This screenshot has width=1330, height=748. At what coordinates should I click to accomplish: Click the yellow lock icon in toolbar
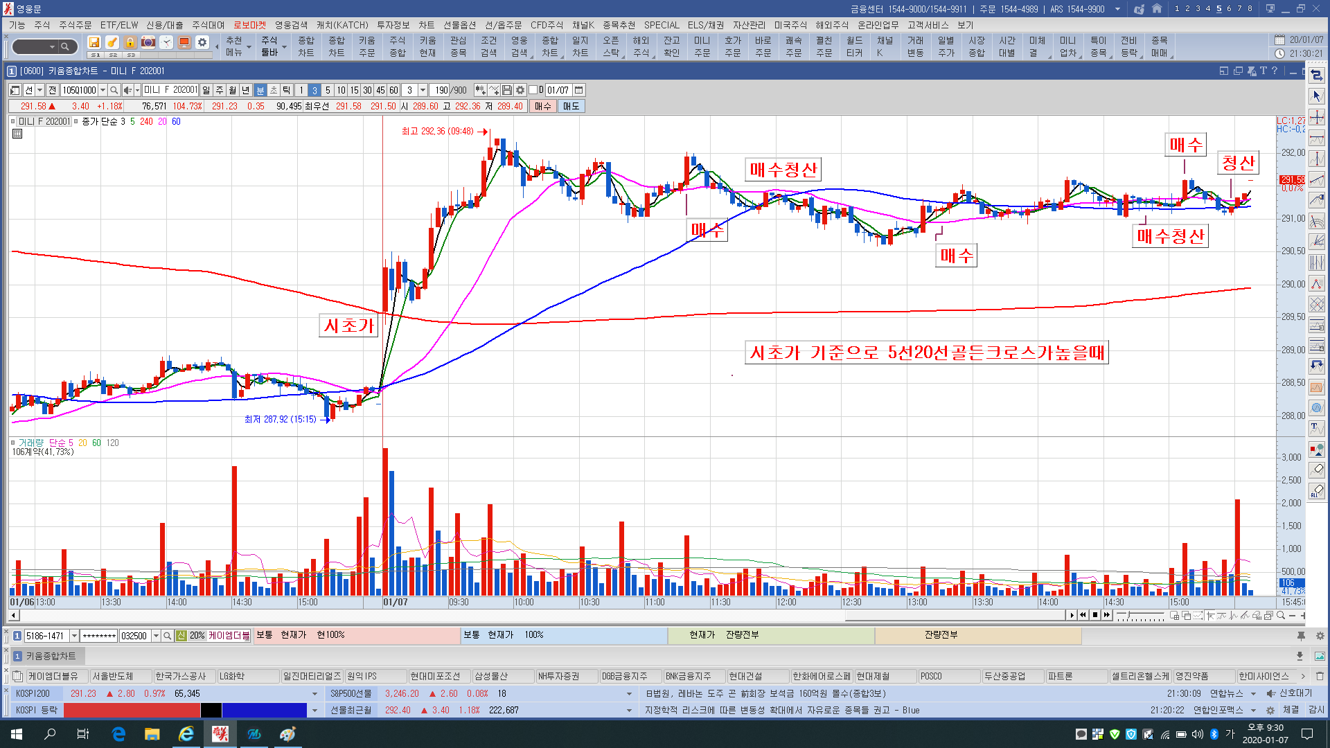point(130,42)
